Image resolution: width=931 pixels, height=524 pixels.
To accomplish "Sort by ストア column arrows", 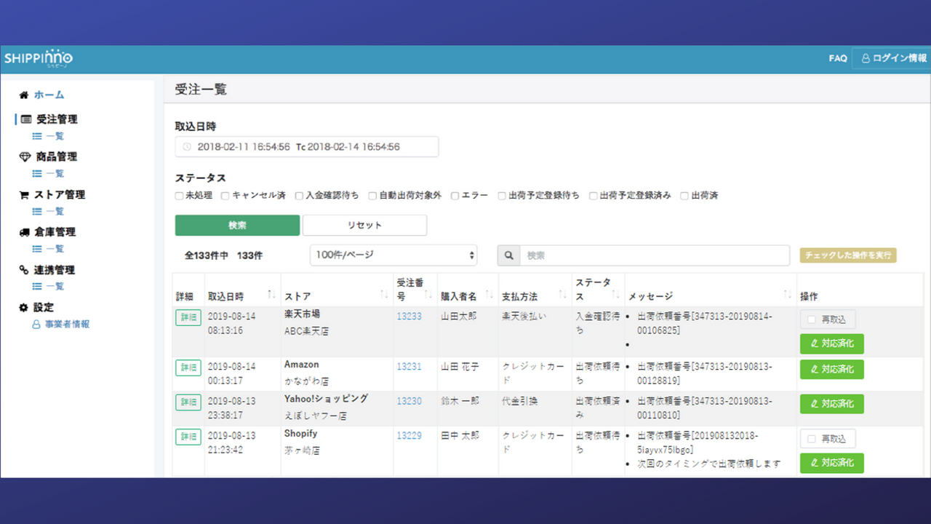I will coord(384,295).
